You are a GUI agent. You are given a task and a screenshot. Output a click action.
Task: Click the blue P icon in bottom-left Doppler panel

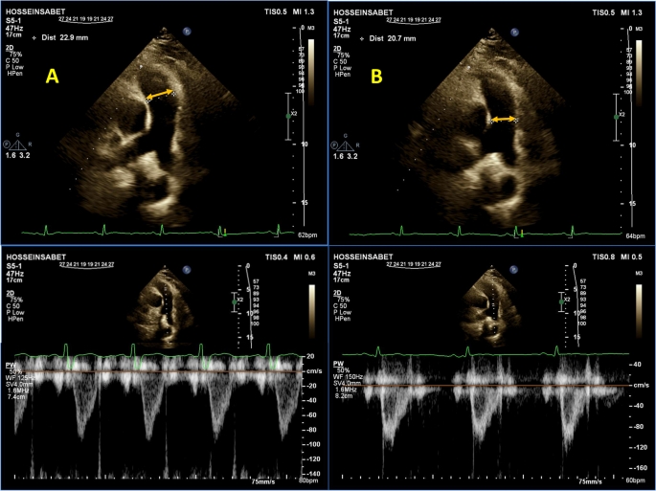[187, 270]
